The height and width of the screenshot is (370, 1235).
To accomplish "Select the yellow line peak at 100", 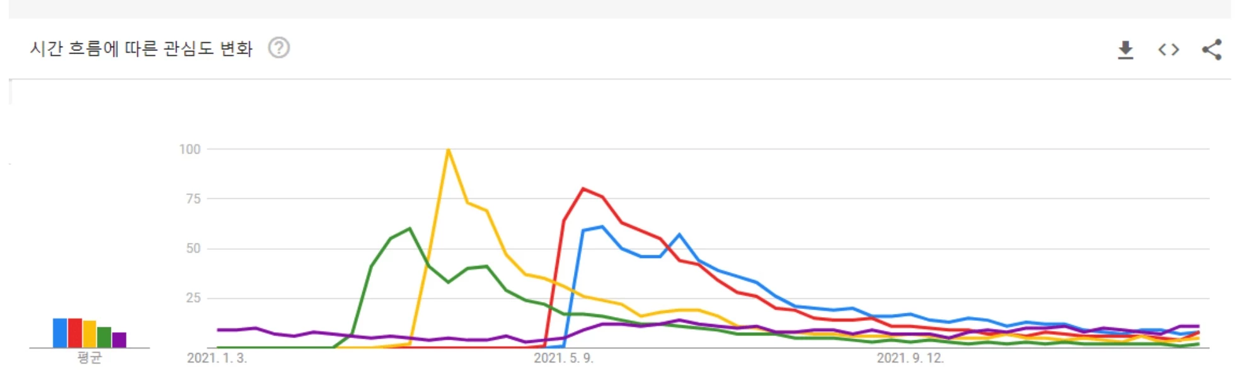I will tap(448, 149).
